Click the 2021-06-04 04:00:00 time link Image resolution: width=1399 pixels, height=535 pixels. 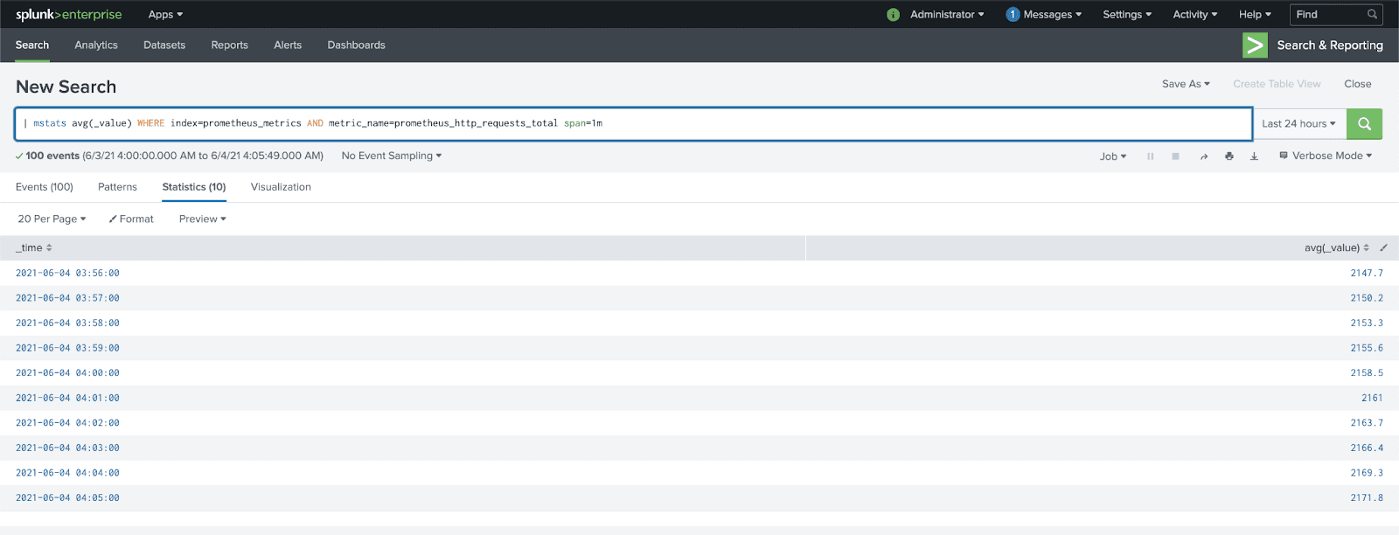(x=67, y=373)
